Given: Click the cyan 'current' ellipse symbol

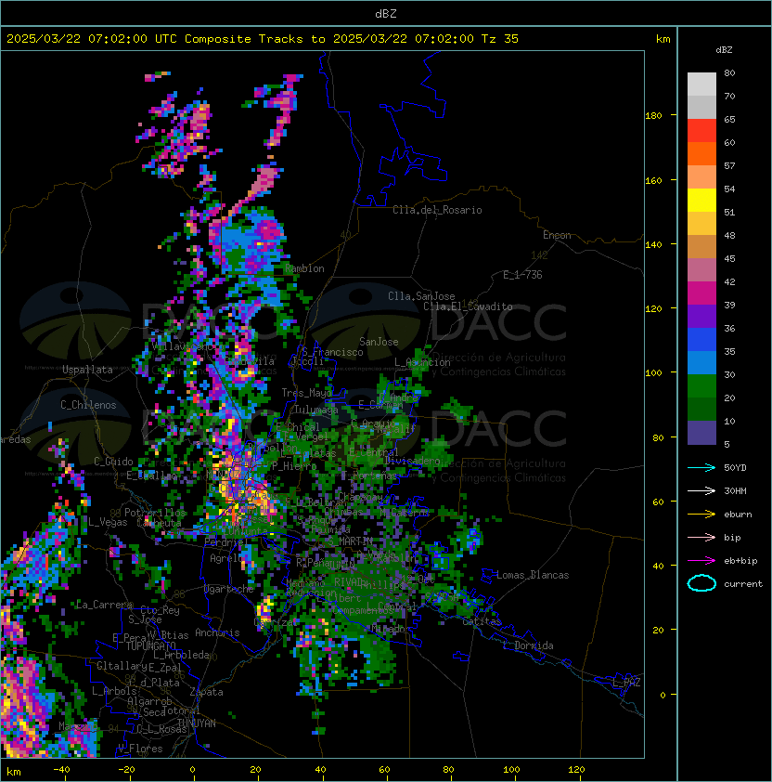Looking at the screenshot, I should pos(701,583).
